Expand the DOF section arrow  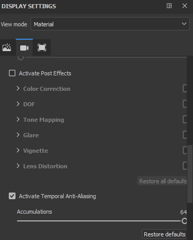pos(18,104)
